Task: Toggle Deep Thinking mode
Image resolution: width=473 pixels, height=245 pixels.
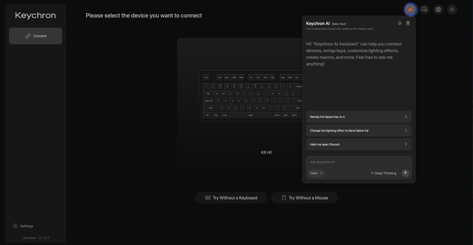Action: [x=384, y=173]
